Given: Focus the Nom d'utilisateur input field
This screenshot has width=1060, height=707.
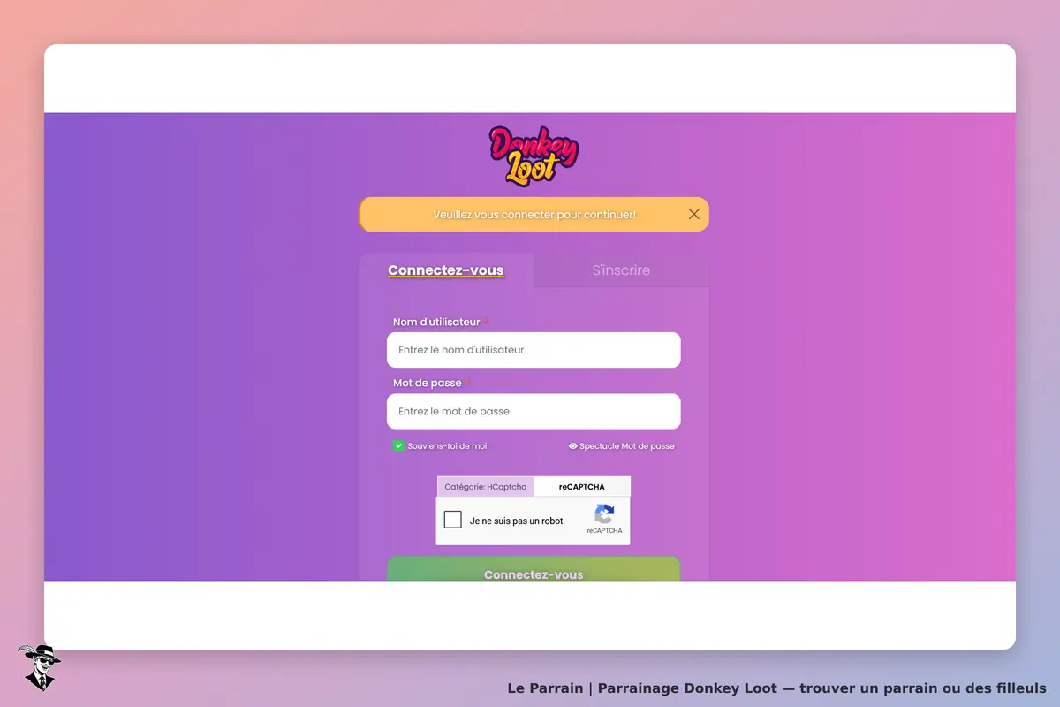Looking at the screenshot, I should click(x=534, y=350).
